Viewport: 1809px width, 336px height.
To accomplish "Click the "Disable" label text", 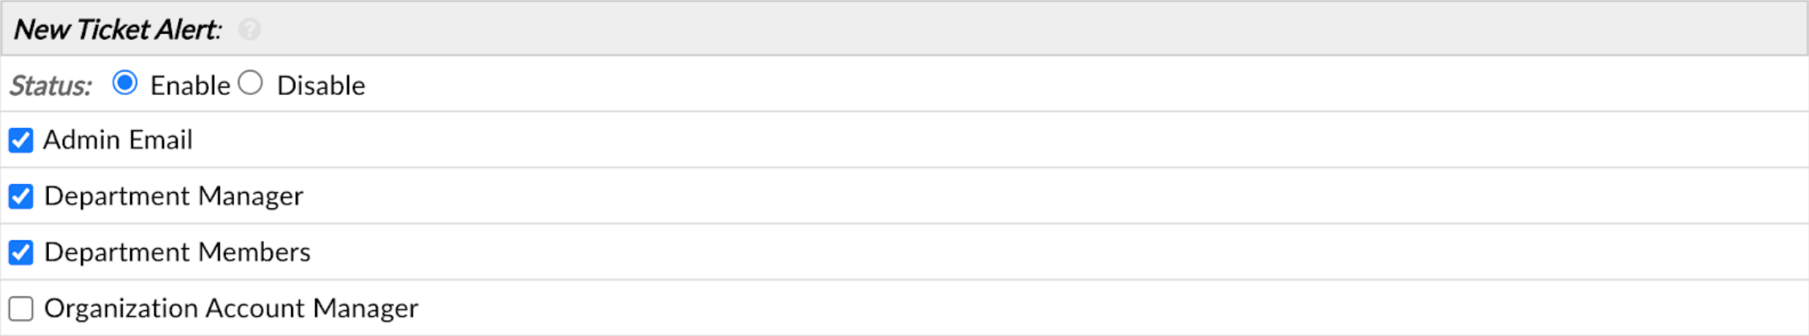I will coord(321,85).
